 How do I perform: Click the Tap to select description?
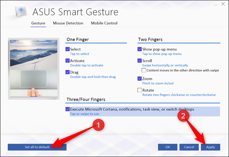80,54
